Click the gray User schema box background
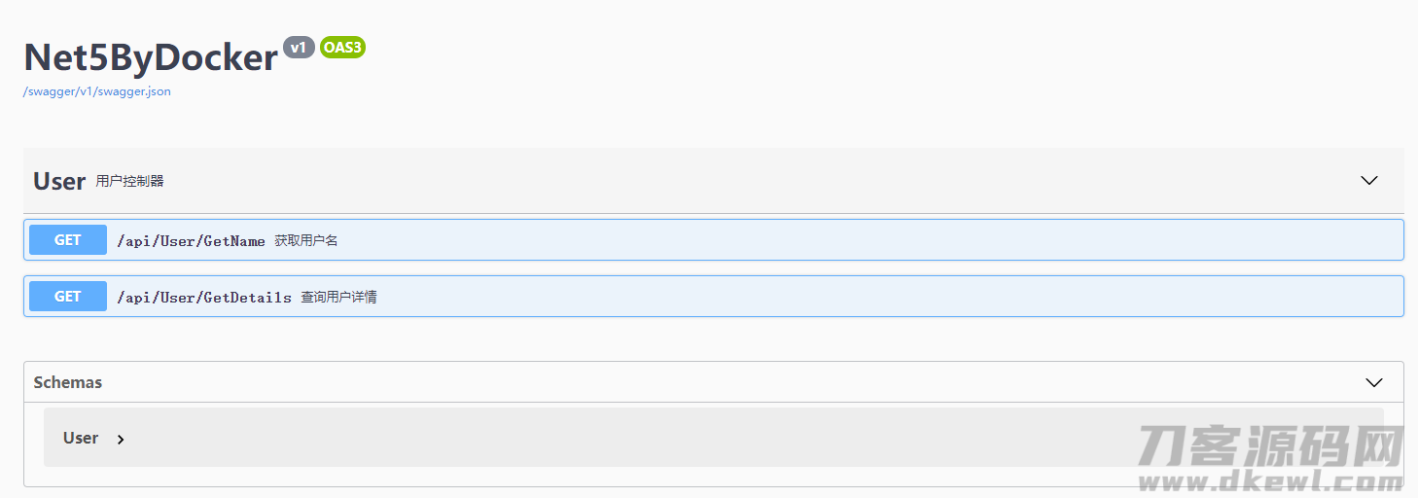1418x498 pixels. 714,437
